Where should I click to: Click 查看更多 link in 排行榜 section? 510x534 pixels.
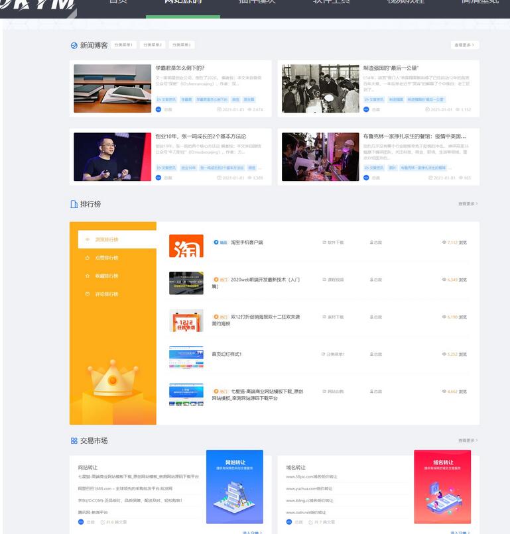pos(468,203)
